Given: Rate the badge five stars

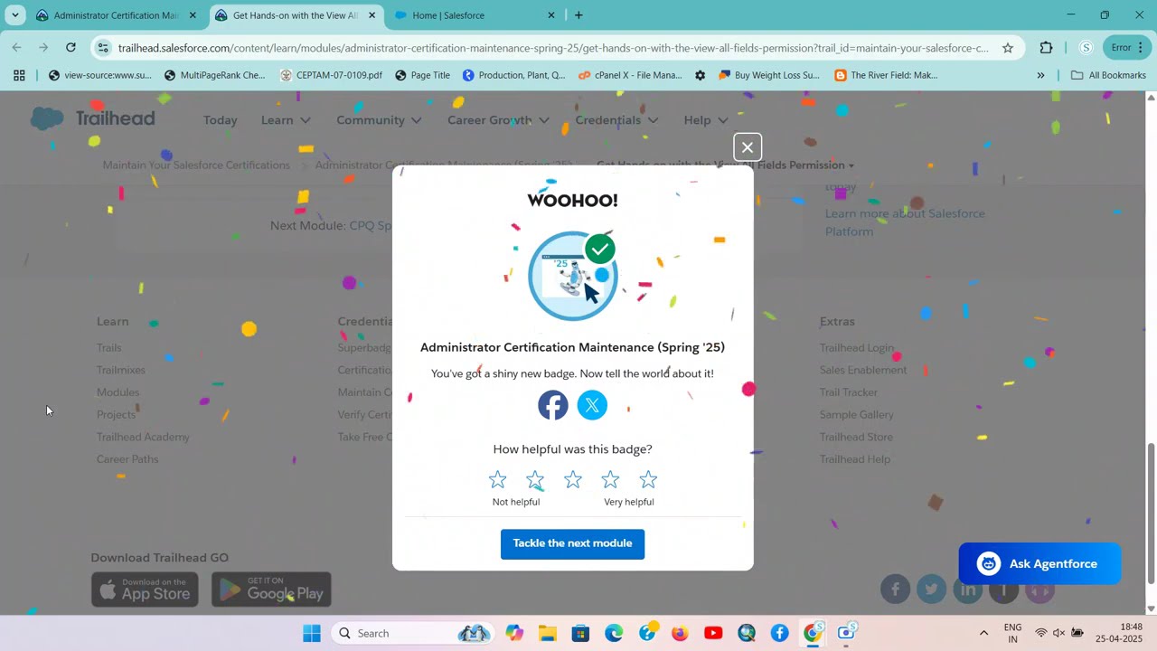Looking at the screenshot, I should click(x=648, y=479).
